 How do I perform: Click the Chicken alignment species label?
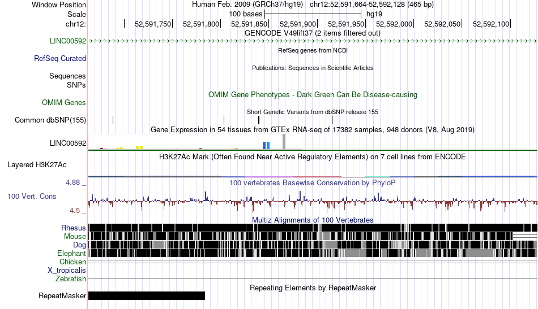tap(72, 262)
